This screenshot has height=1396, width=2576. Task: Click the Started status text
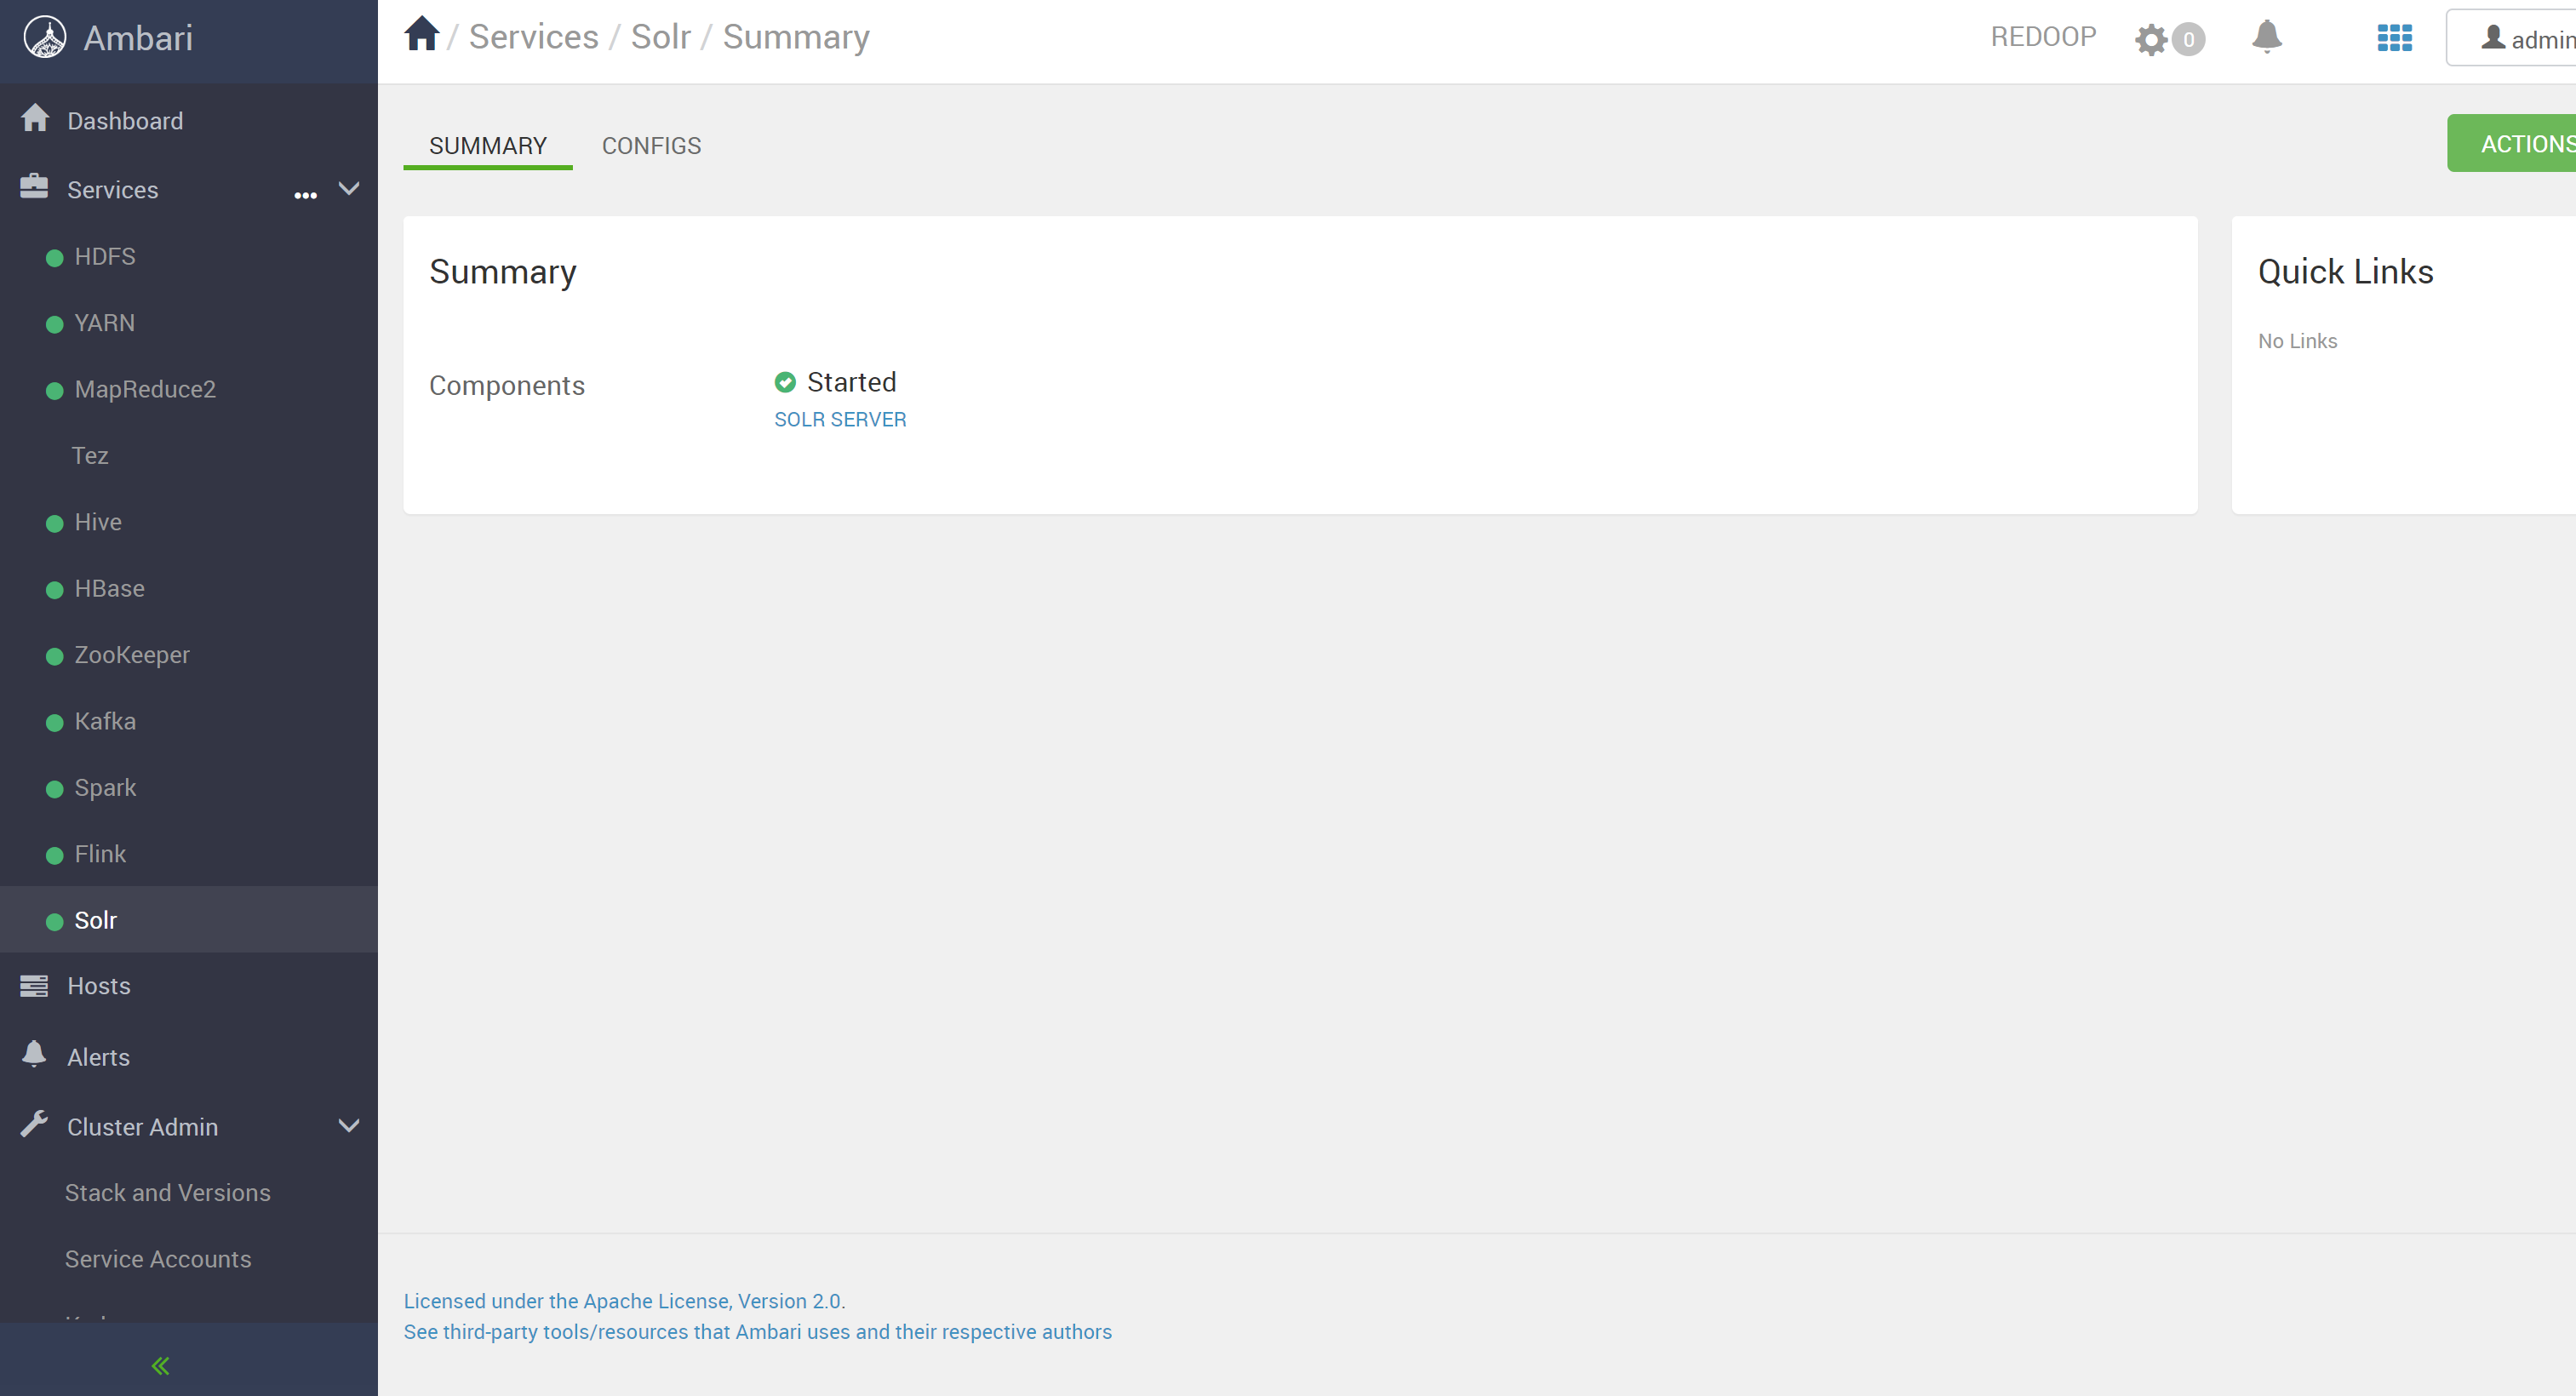point(851,382)
